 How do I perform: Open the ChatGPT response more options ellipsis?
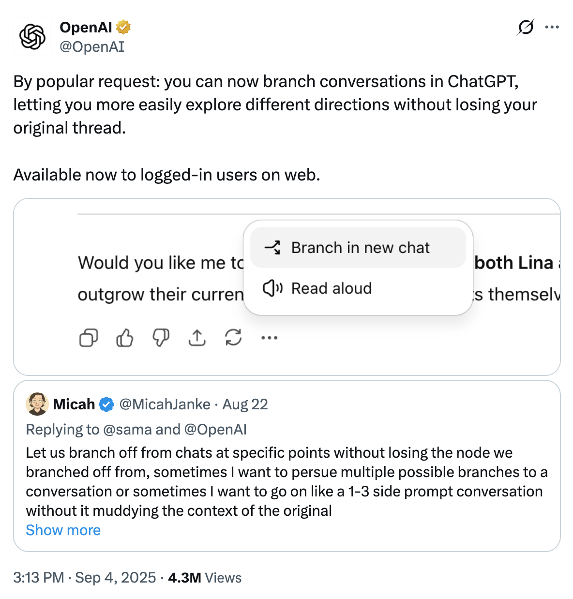click(269, 338)
